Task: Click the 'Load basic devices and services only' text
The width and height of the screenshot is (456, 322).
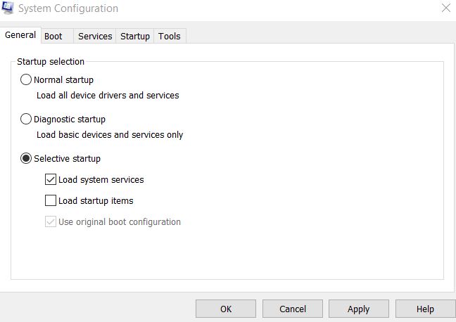Action: 110,135
